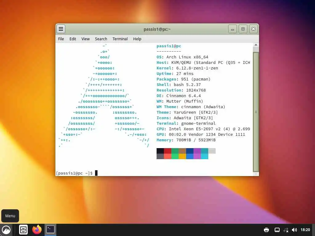The width and height of the screenshot is (315, 236).
Task: Open the Cinnamon Menu launcher icon
Action: pos(6,230)
